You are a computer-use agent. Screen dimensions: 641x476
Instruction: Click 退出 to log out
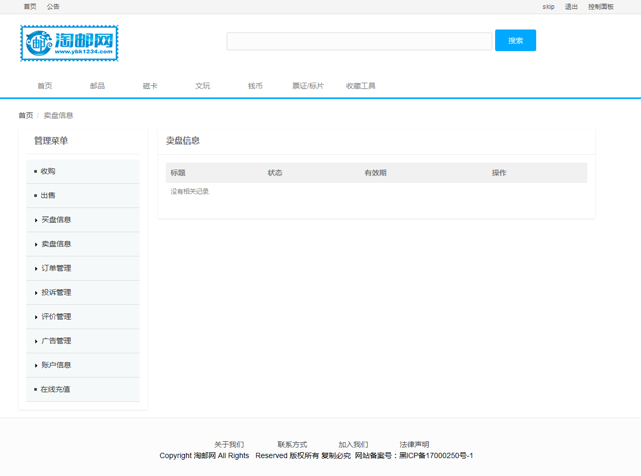(571, 7)
